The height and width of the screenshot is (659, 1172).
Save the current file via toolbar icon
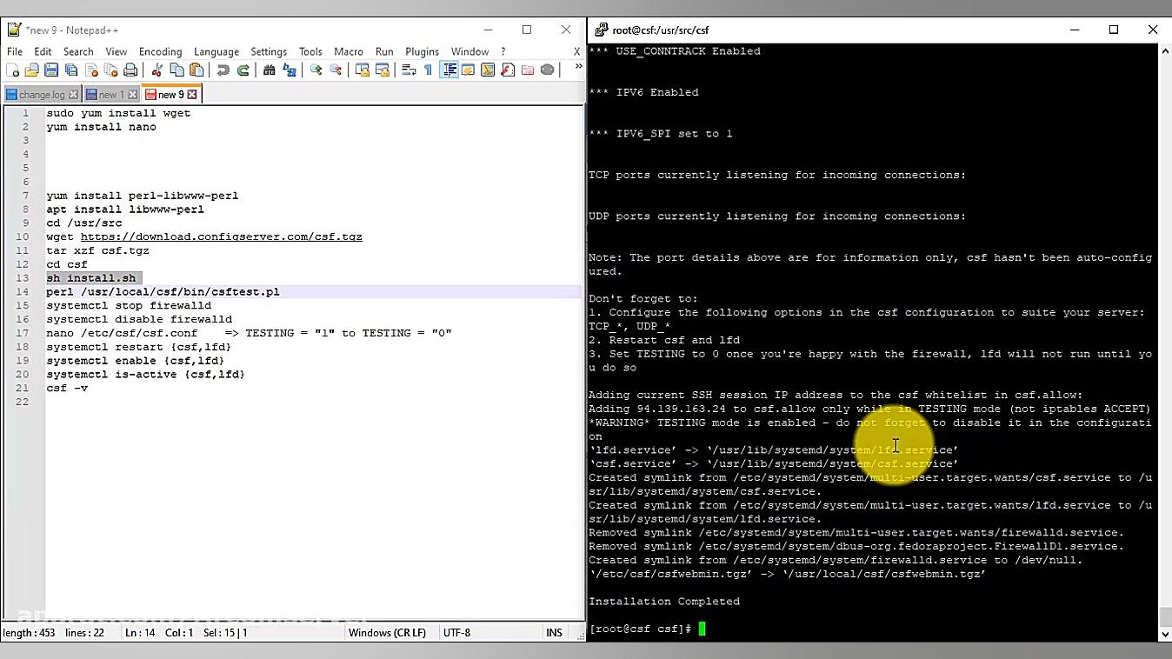pos(51,70)
